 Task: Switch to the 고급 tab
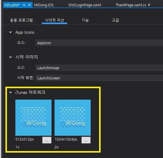(x=115, y=20)
